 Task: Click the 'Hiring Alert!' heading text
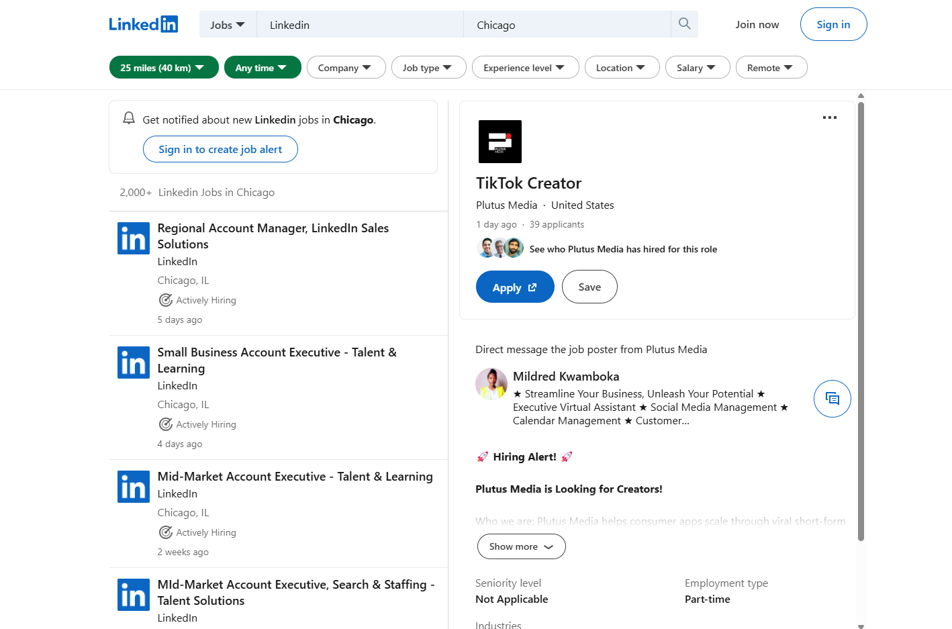click(x=524, y=457)
